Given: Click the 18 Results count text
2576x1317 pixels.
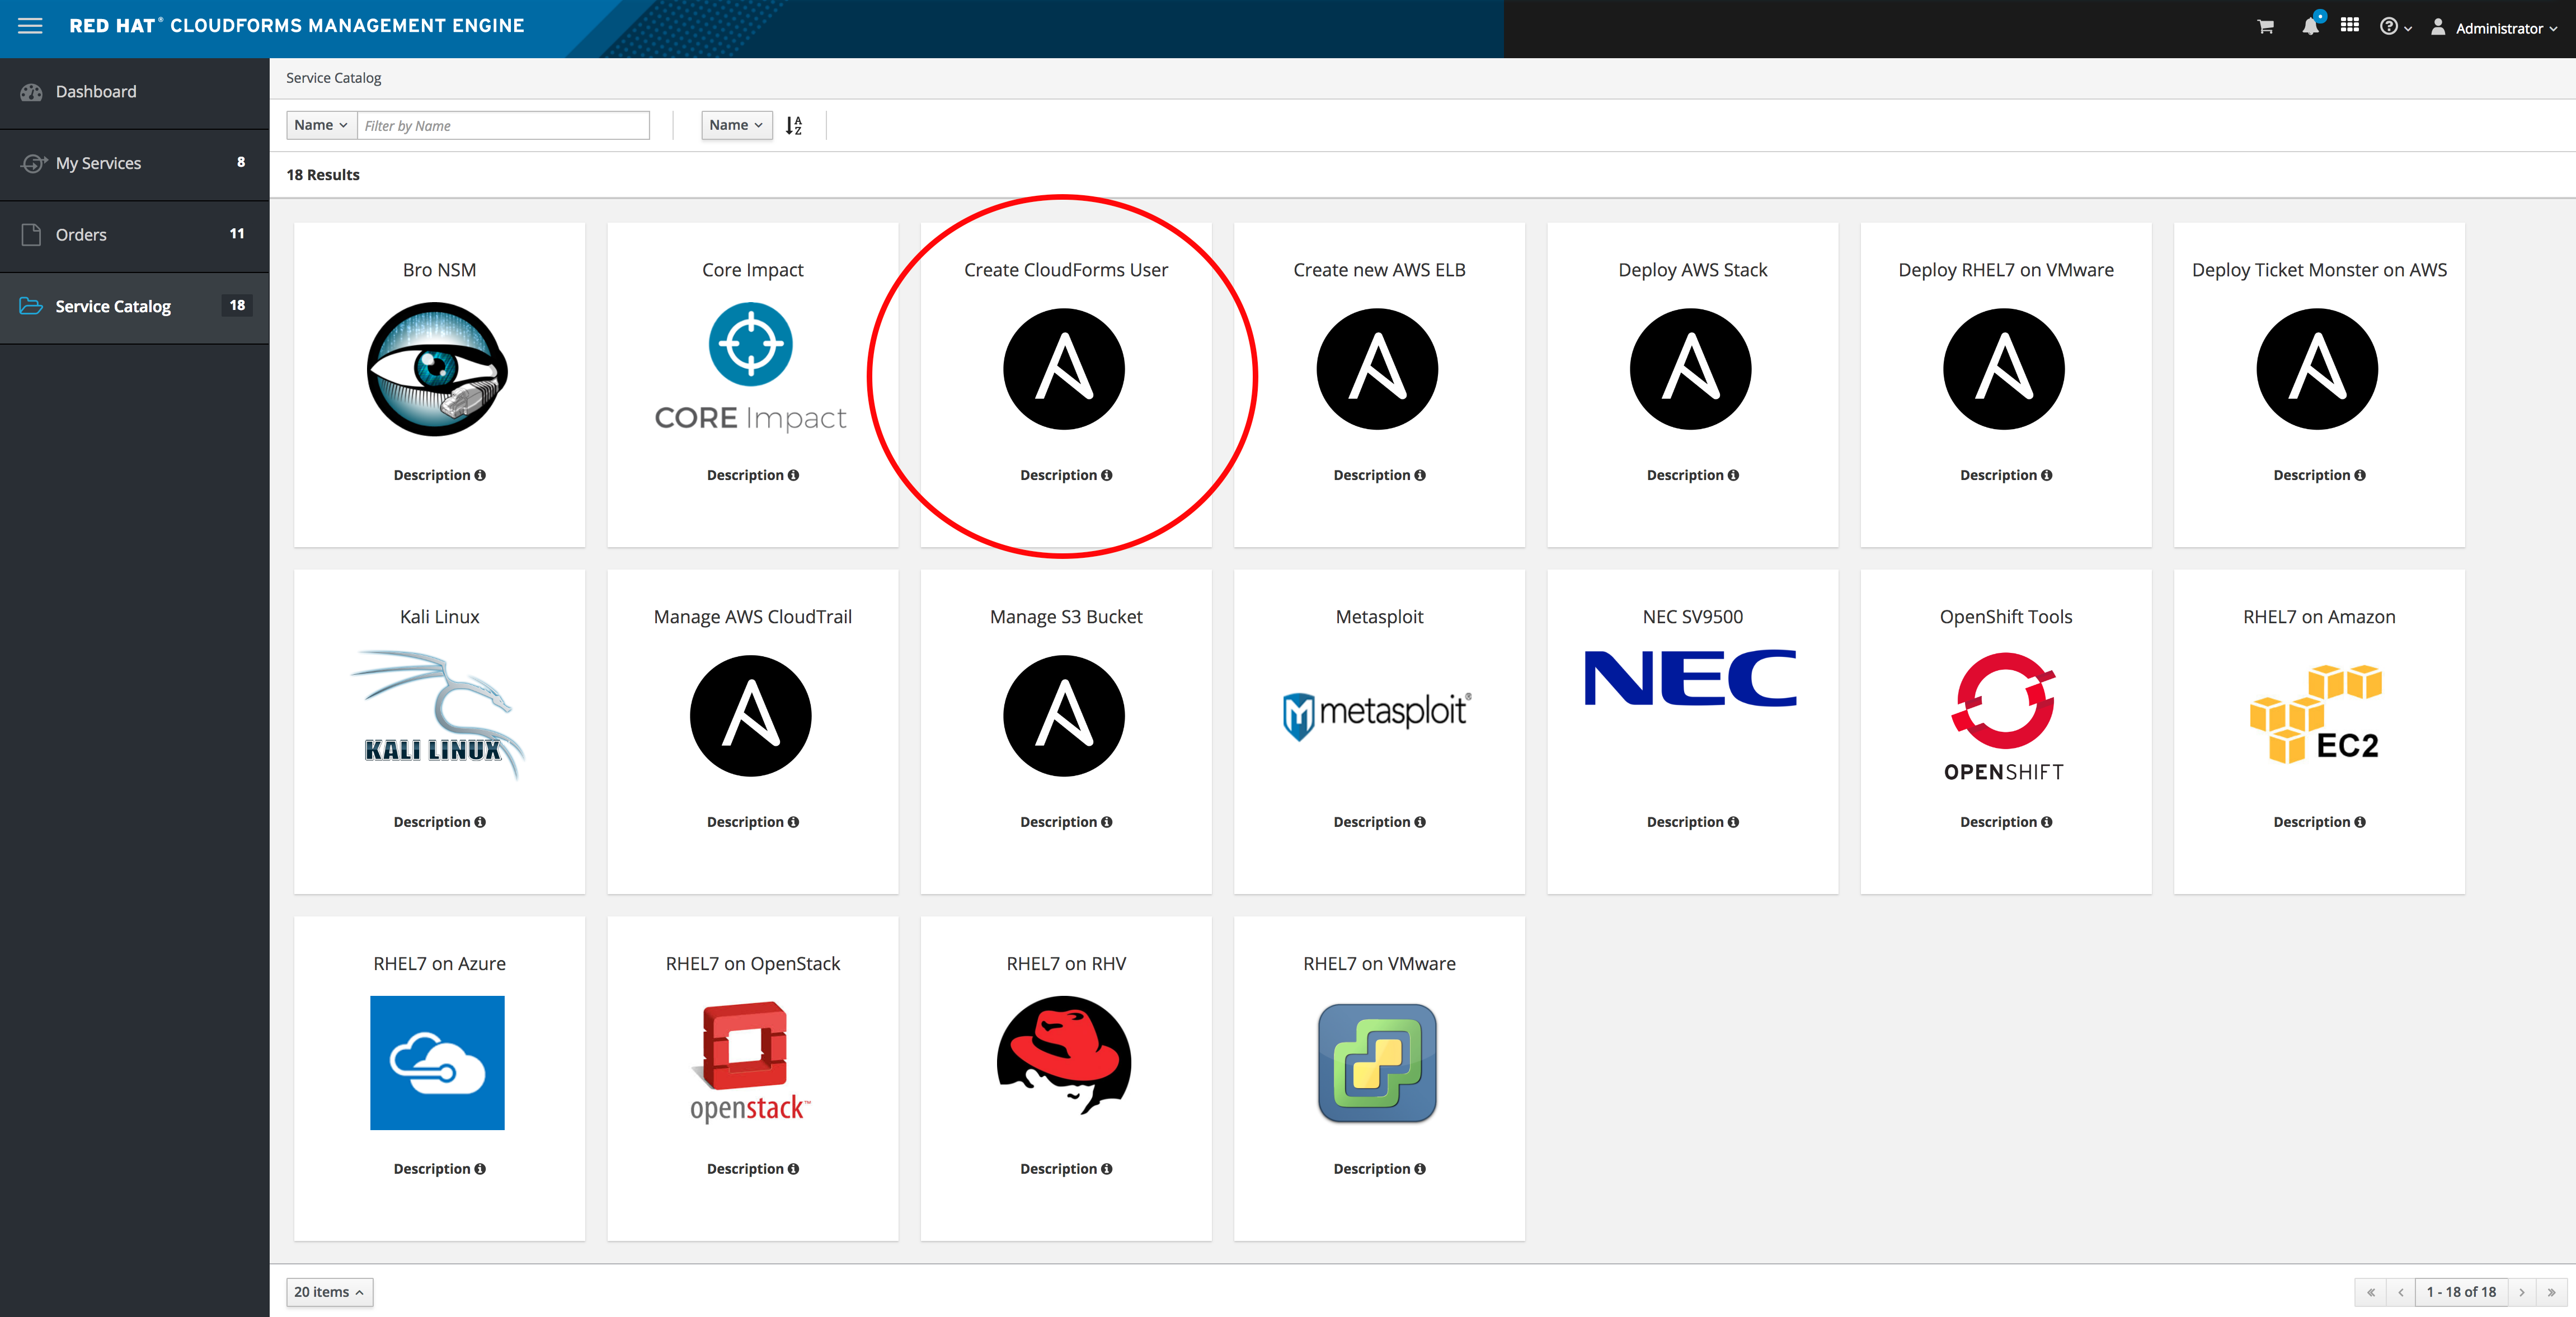Looking at the screenshot, I should point(323,175).
